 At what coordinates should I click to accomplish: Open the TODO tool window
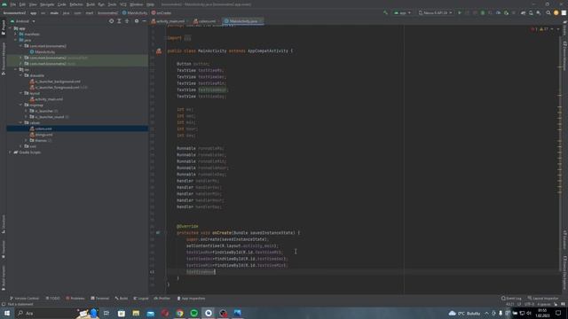[x=53, y=299]
